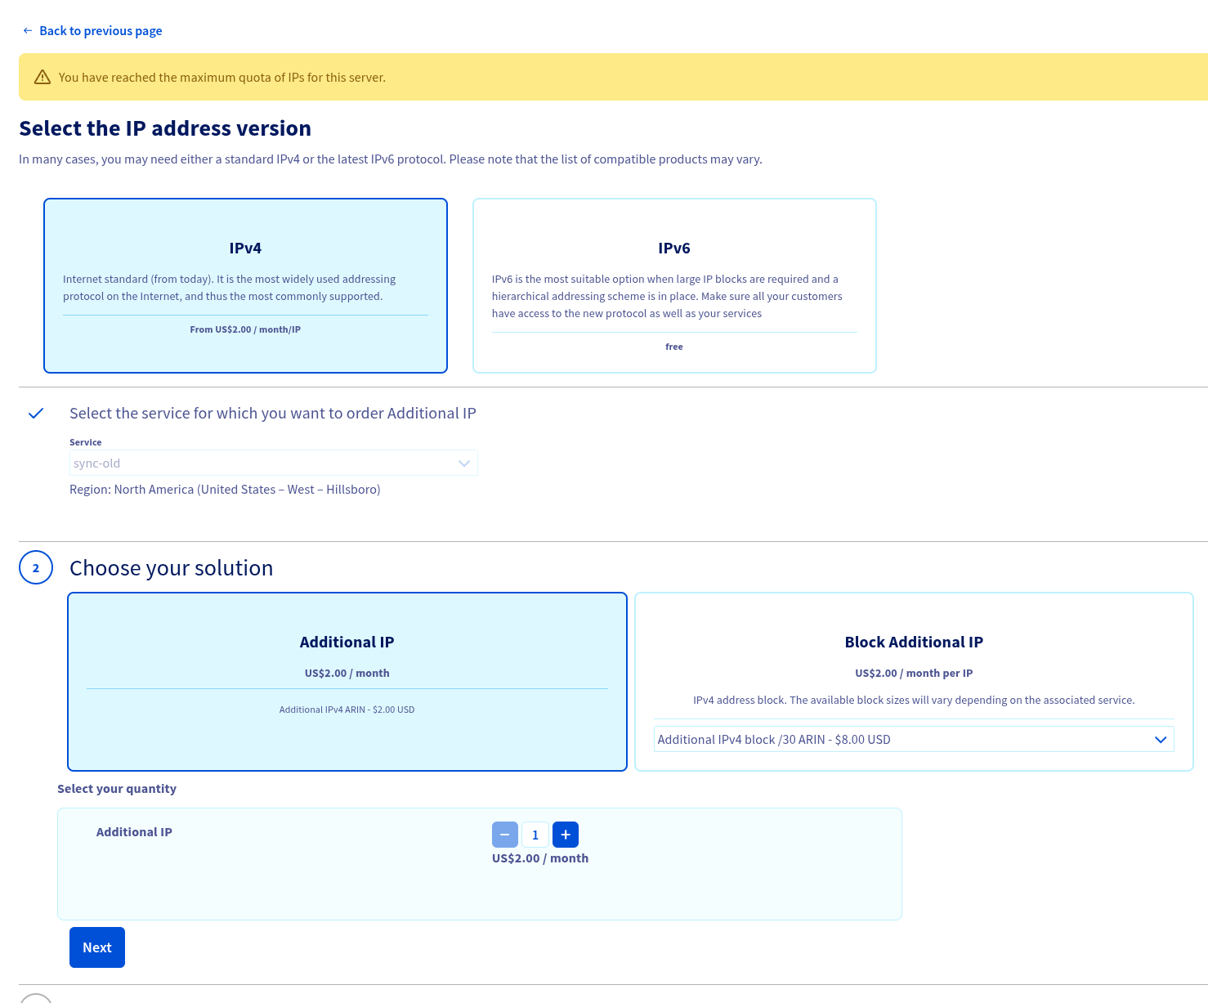This screenshot has width=1208, height=1003.
Task: Click the chevron of the block size dropdown
Action: (1161, 740)
